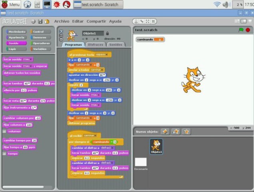Select the Control block category
The width and height of the screenshot is (254, 192).
tap(41, 32)
